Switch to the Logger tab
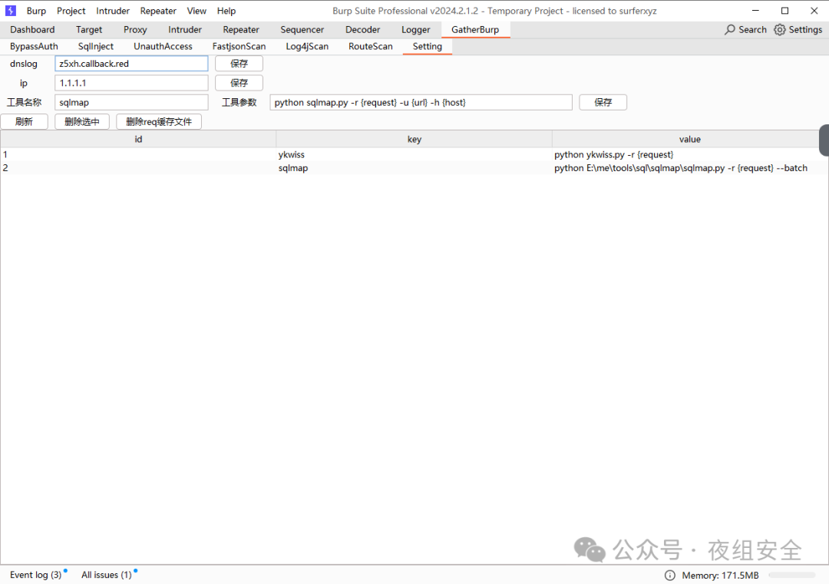The height and width of the screenshot is (584, 829). [415, 29]
